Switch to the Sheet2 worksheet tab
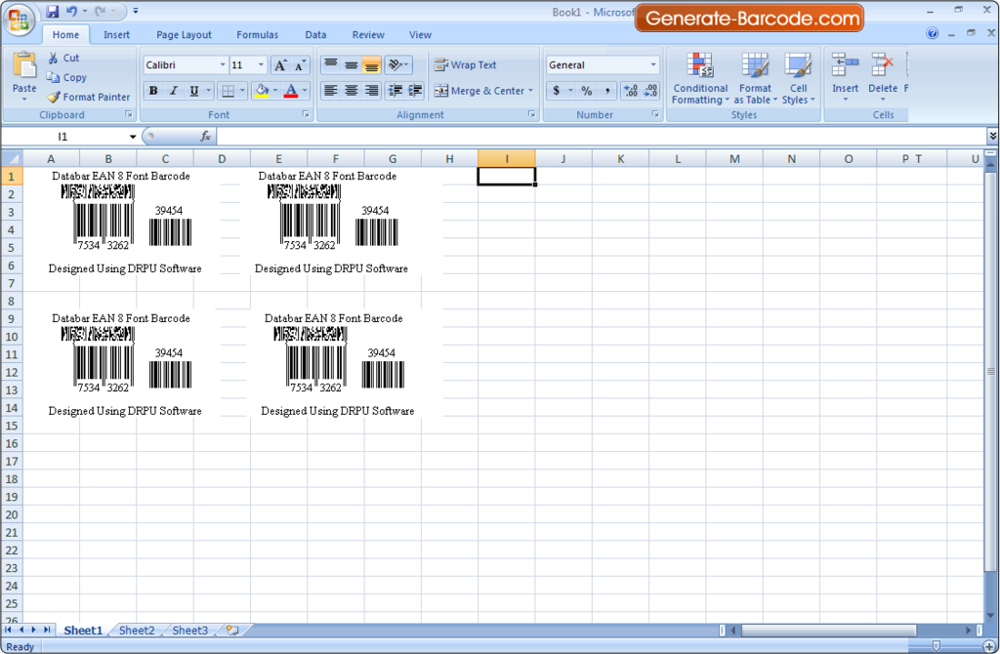1000x654 pixels. click(x=136, y=630)
